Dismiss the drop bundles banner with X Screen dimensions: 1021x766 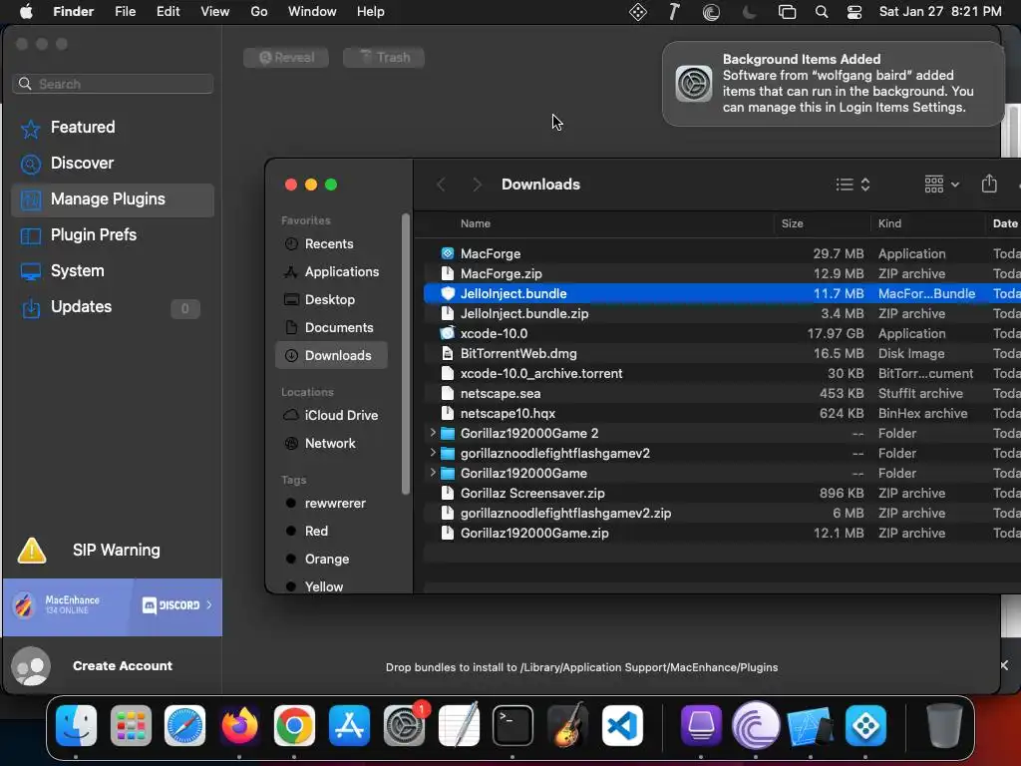pyautogui.click(x=1004, y=665)
